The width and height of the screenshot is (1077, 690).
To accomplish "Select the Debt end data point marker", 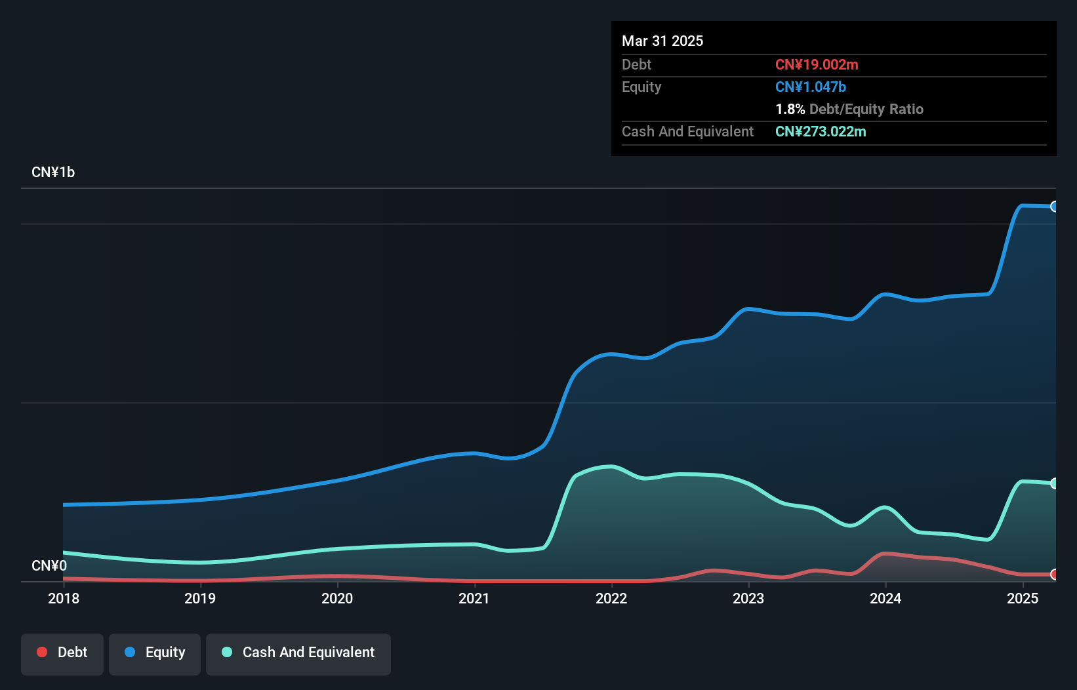I will 1055,575.
